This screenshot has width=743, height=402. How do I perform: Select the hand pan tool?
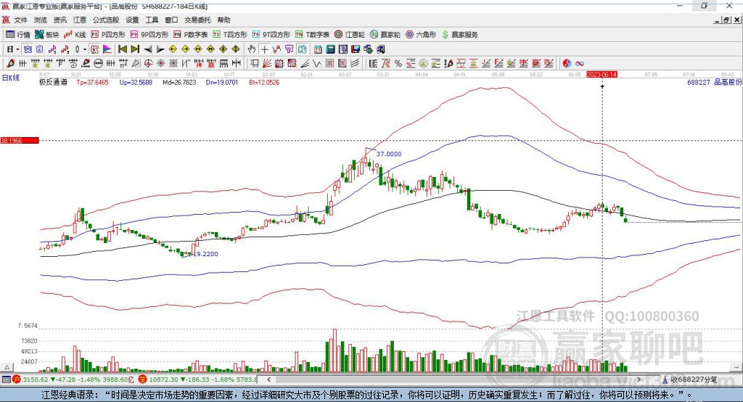click(x=252, y=49)
